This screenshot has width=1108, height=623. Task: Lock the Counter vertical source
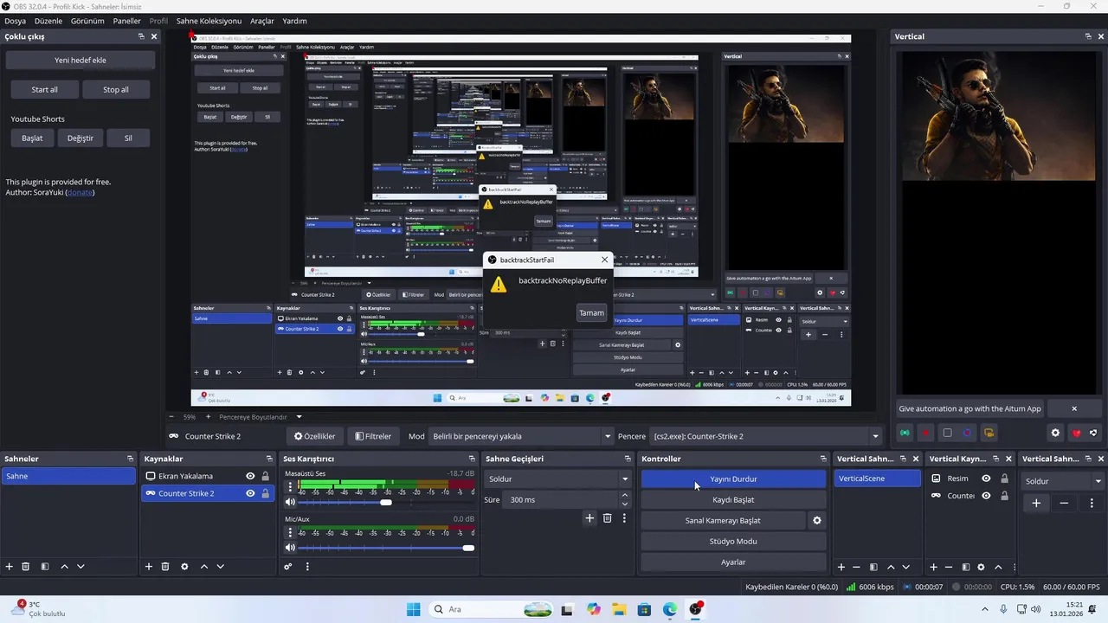[1004, 496]
